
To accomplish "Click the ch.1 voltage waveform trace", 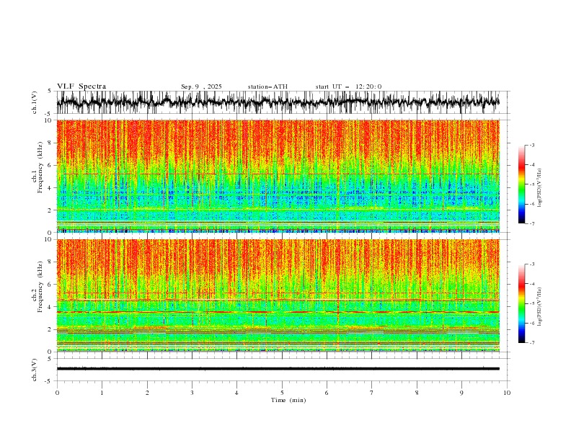I will [x=278, y=102].
